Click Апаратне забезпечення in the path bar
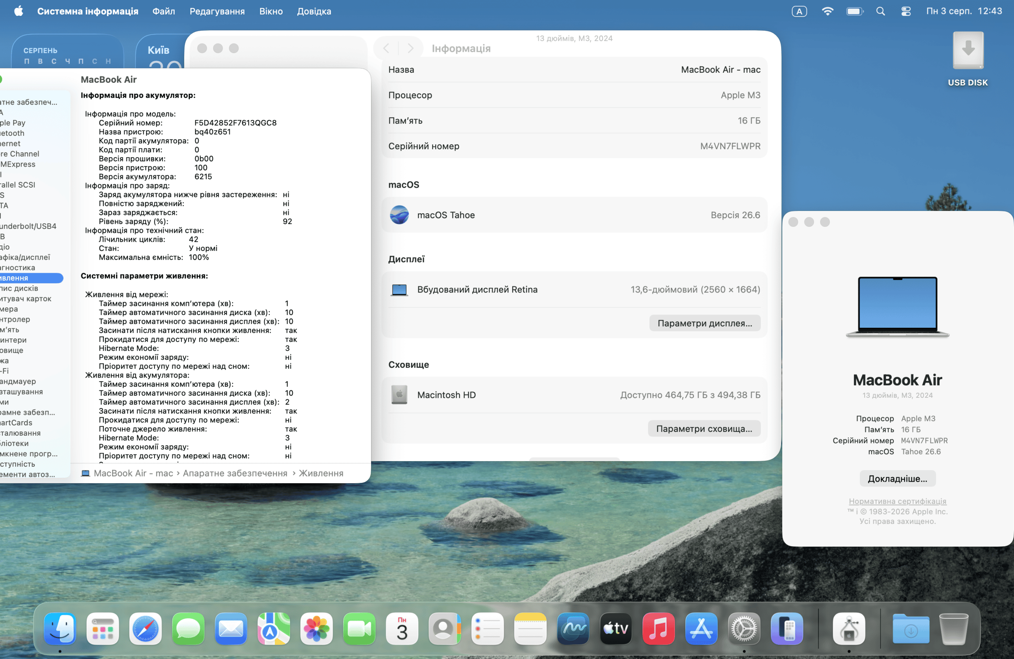1014x659 pixels. [x=235, y=473]
